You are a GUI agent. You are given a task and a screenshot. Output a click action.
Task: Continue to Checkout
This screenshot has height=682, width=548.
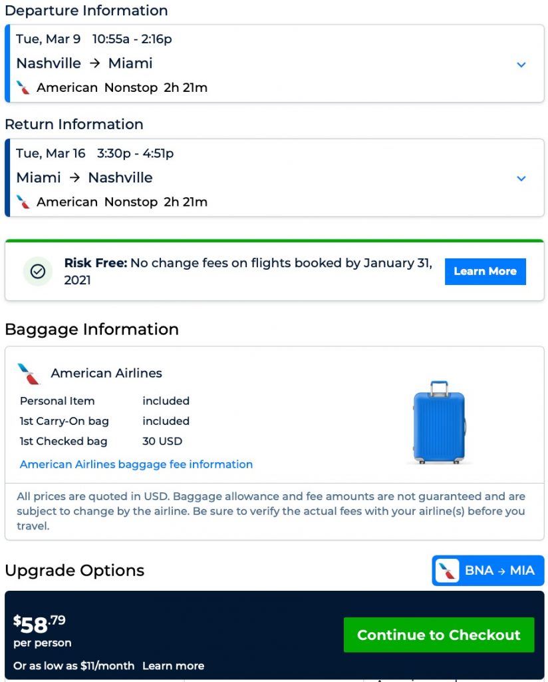tap(439, 635)
